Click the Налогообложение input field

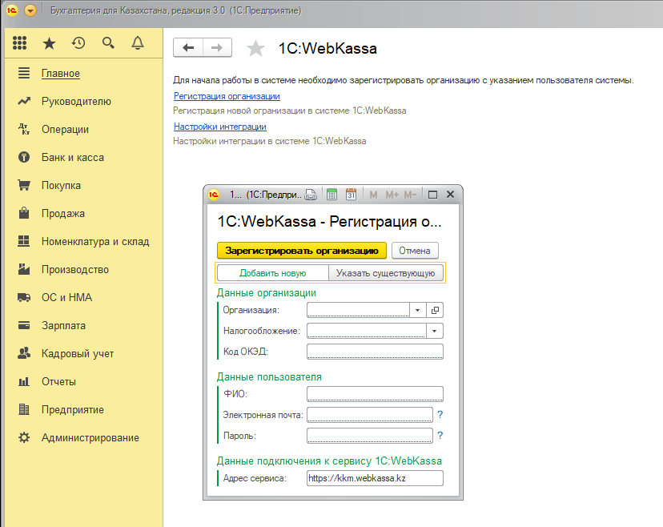click(366, 331)
